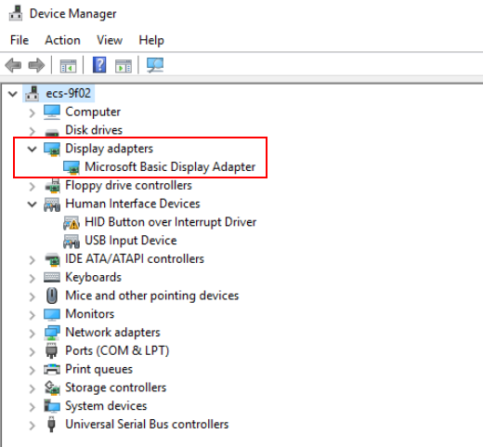This screenshot has width=483, height=447.
Task: Select the Storage controllers category icon
Action: pyautogui.click(x=52, y=388)
